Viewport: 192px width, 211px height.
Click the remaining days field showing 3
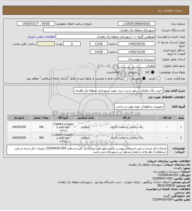pyautogui.click(x=72, y=44)
